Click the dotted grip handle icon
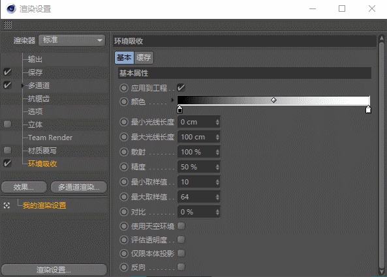This screenshot has width=387, height=277. pyautogui.click(x=8, y=25)
